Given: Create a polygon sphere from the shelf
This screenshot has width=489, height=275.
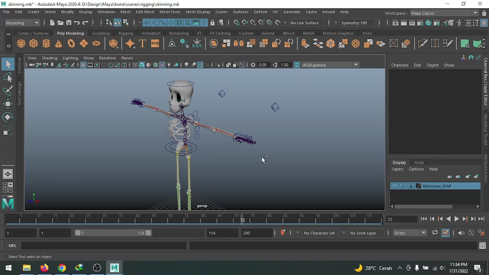Looking at the screenshot, I should [x=21, y=43].
